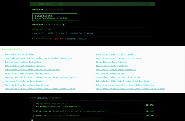Click the Iliski Sagligi forum description text
The image size is (185, 121).
80,111
